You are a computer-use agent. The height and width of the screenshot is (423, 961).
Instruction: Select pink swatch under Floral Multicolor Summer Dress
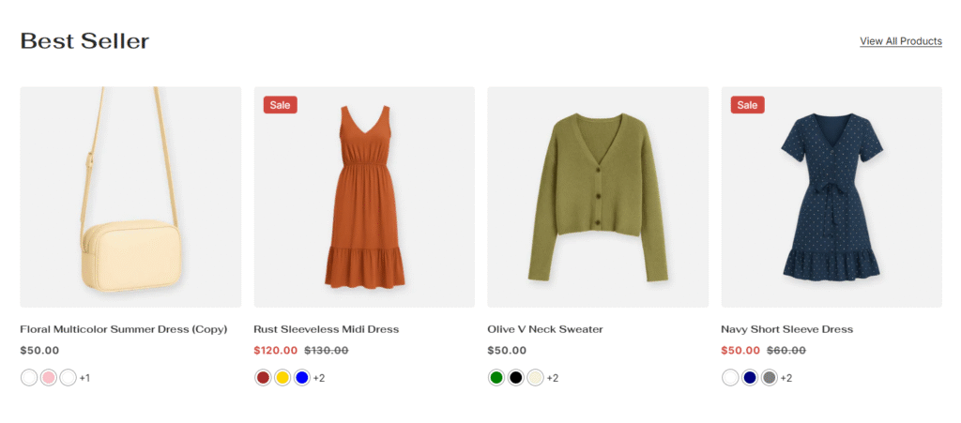click(48, 378)
